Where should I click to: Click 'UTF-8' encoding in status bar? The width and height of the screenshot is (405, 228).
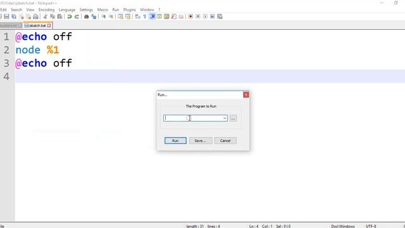click(x=371, y=226)
